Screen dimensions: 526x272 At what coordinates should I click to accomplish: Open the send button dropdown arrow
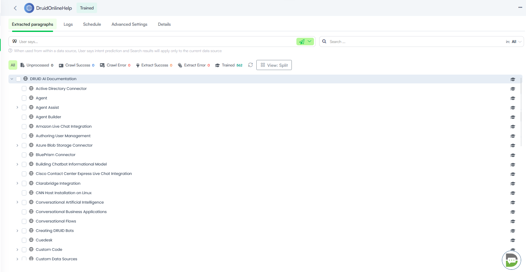click(310, 41)
